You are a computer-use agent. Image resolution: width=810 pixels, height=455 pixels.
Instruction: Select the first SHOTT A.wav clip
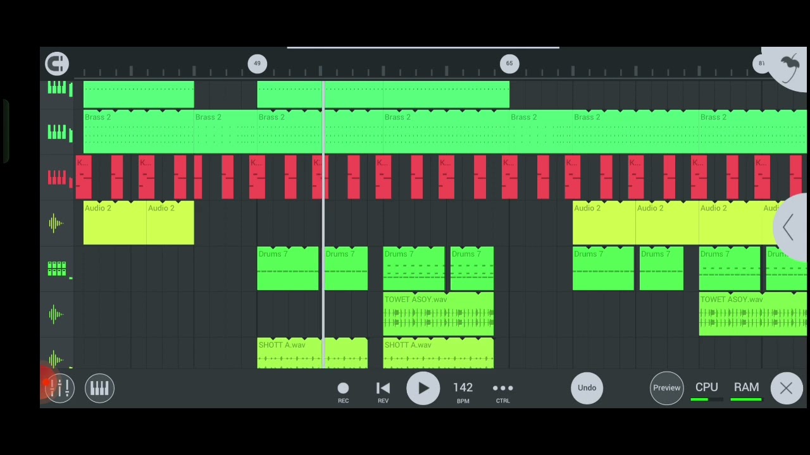coord(312,353)
